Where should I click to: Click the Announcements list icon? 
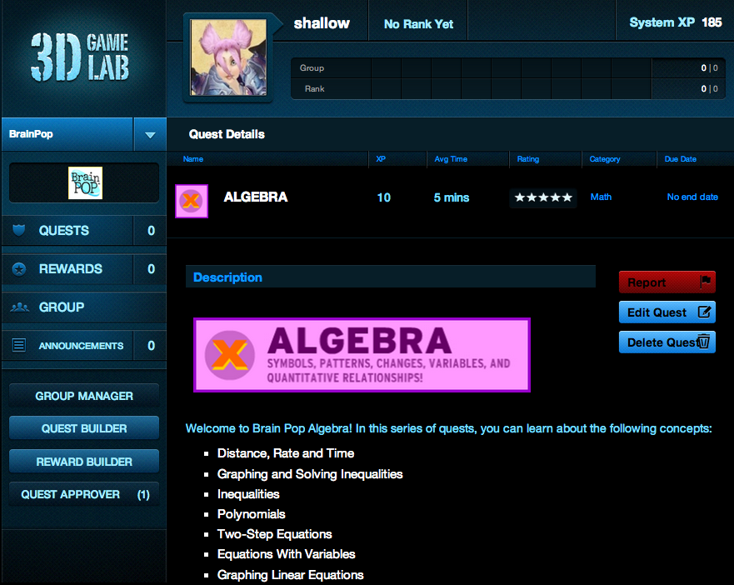coord(18,345)
